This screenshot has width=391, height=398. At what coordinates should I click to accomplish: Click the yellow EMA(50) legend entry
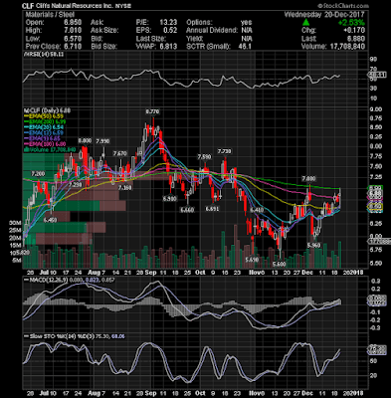pos(45,116)
